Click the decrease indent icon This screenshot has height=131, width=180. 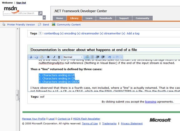click(97, 57)
